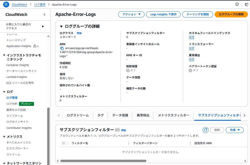Screen dimensions: 250x165
Task: Switch to the ログストリーム tab
Action: click(78, 115)
